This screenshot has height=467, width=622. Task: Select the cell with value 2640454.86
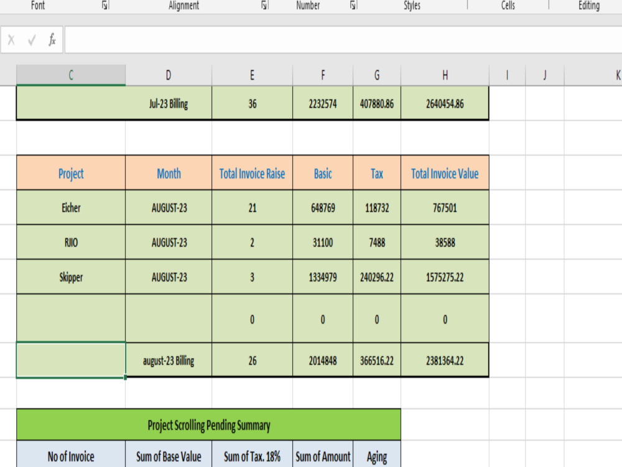click(x=445, y=103)
